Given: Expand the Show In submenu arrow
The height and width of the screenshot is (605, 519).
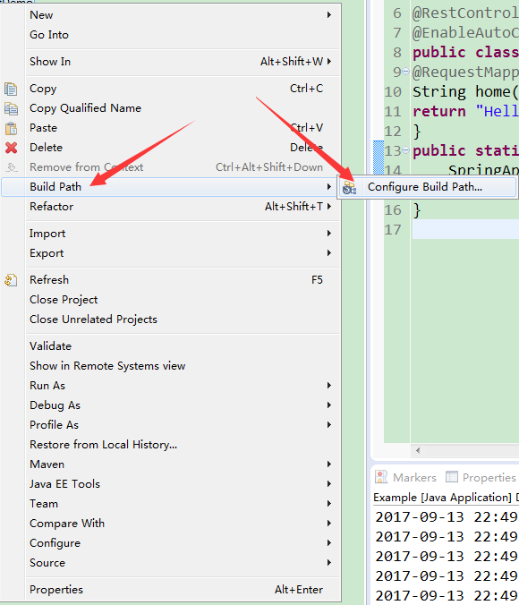Looking at the screenshot, I should pos(328,62).
